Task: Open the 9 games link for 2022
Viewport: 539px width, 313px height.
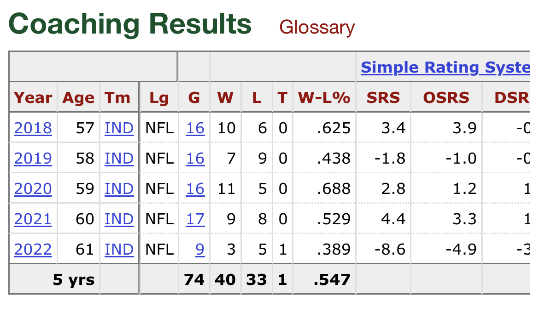Action: pyautogui.click(x=199, y=249)
